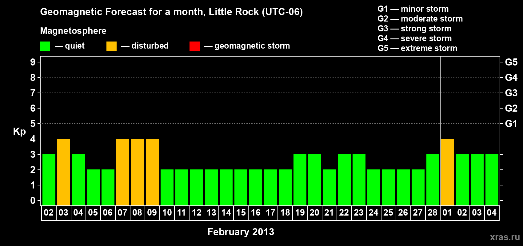The image size is (523, 246).
Task: Click the G5 storm level label
Action: 511,62
